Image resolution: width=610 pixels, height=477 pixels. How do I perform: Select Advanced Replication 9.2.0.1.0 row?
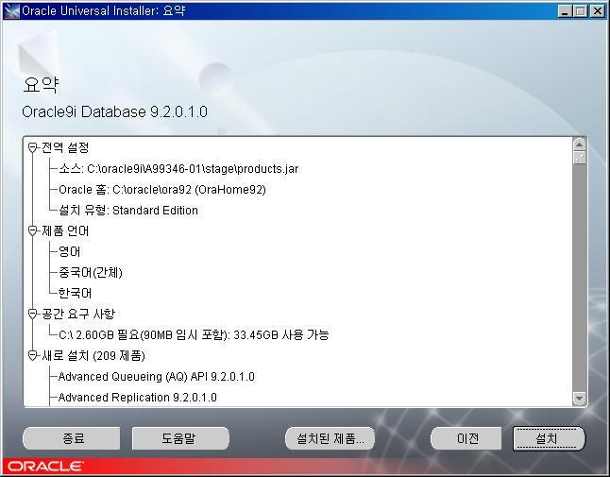click(137, 398)
